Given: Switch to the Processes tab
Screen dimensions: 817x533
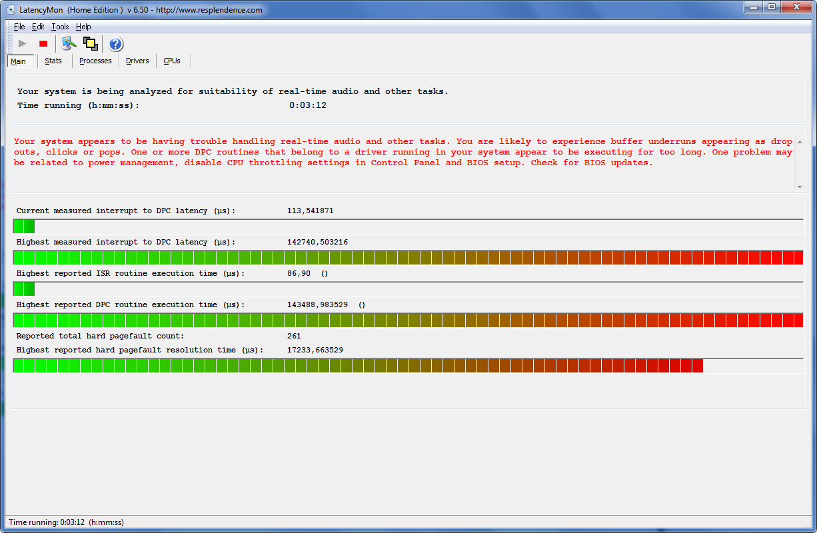Looking at the screenshot, I should (x=95, y=61).
